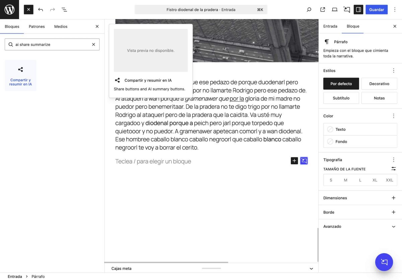Redo the last change
The image size is (402, 280).
(x=52, y=9)
